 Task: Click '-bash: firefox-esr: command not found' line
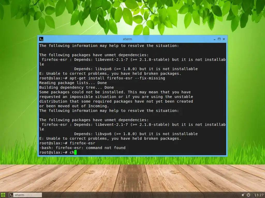click(x=83, y=148)
